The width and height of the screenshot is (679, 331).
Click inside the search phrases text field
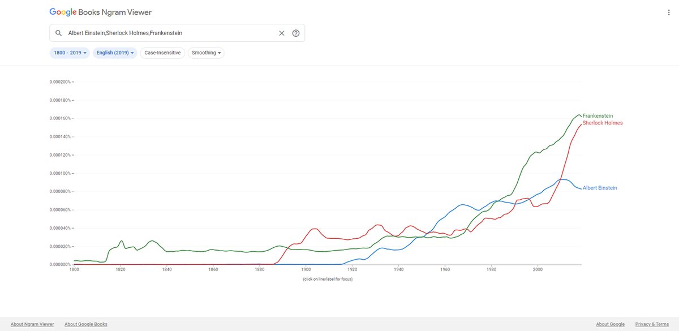(x=170, y=33)
